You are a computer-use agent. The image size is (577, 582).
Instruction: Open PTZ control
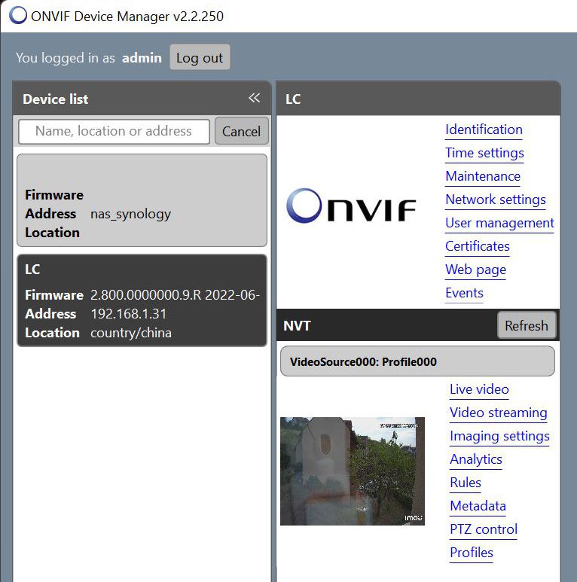click(483, 529)
